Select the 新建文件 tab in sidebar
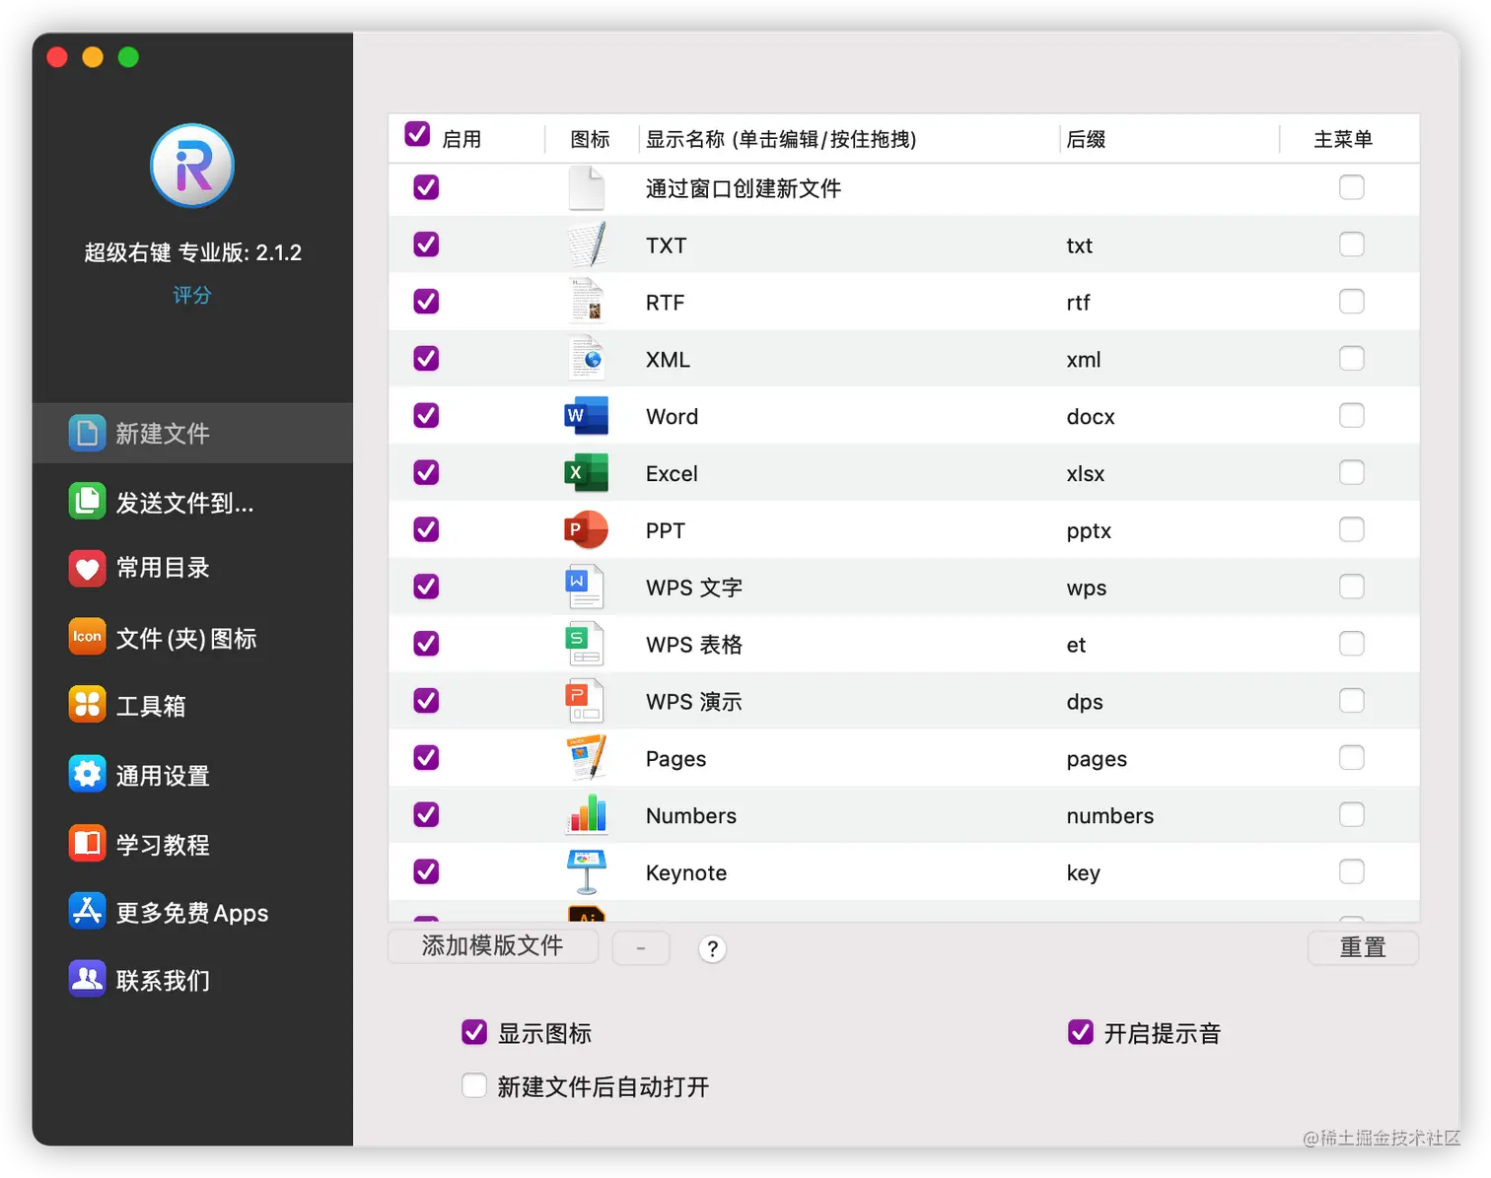This screenshot has height=1178, width=1491. tap(162, 433)
